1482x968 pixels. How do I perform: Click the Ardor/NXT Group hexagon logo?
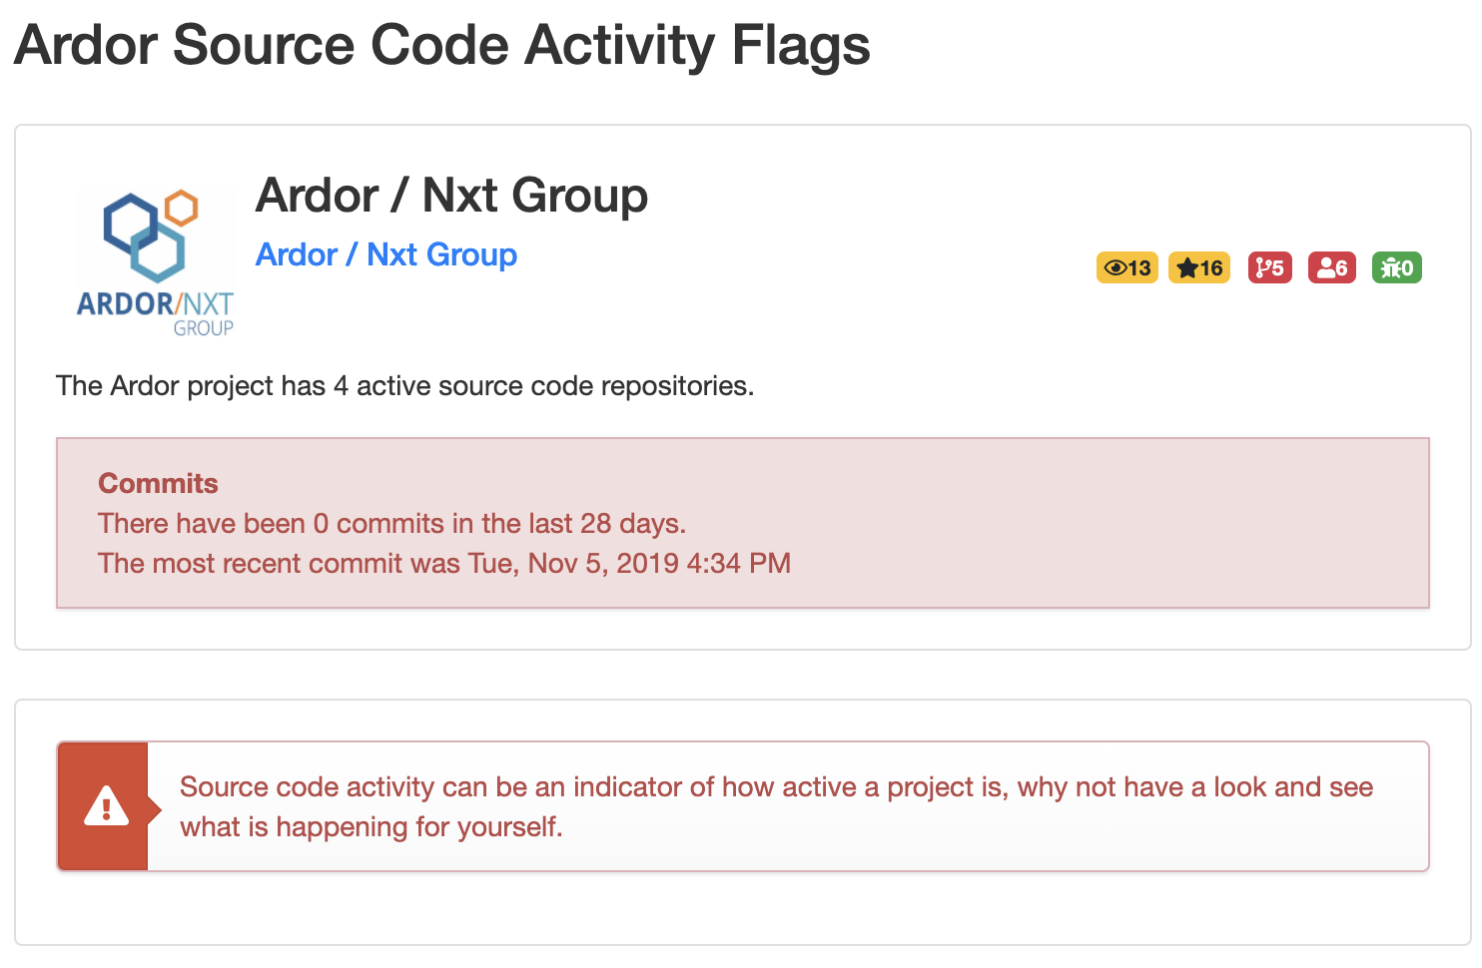click(x=155, y=261)
